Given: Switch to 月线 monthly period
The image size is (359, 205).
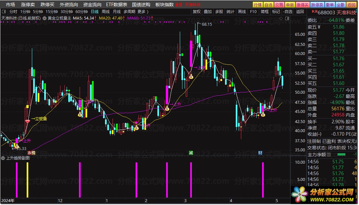Looking at the screenshot, I should coord(117,11).
